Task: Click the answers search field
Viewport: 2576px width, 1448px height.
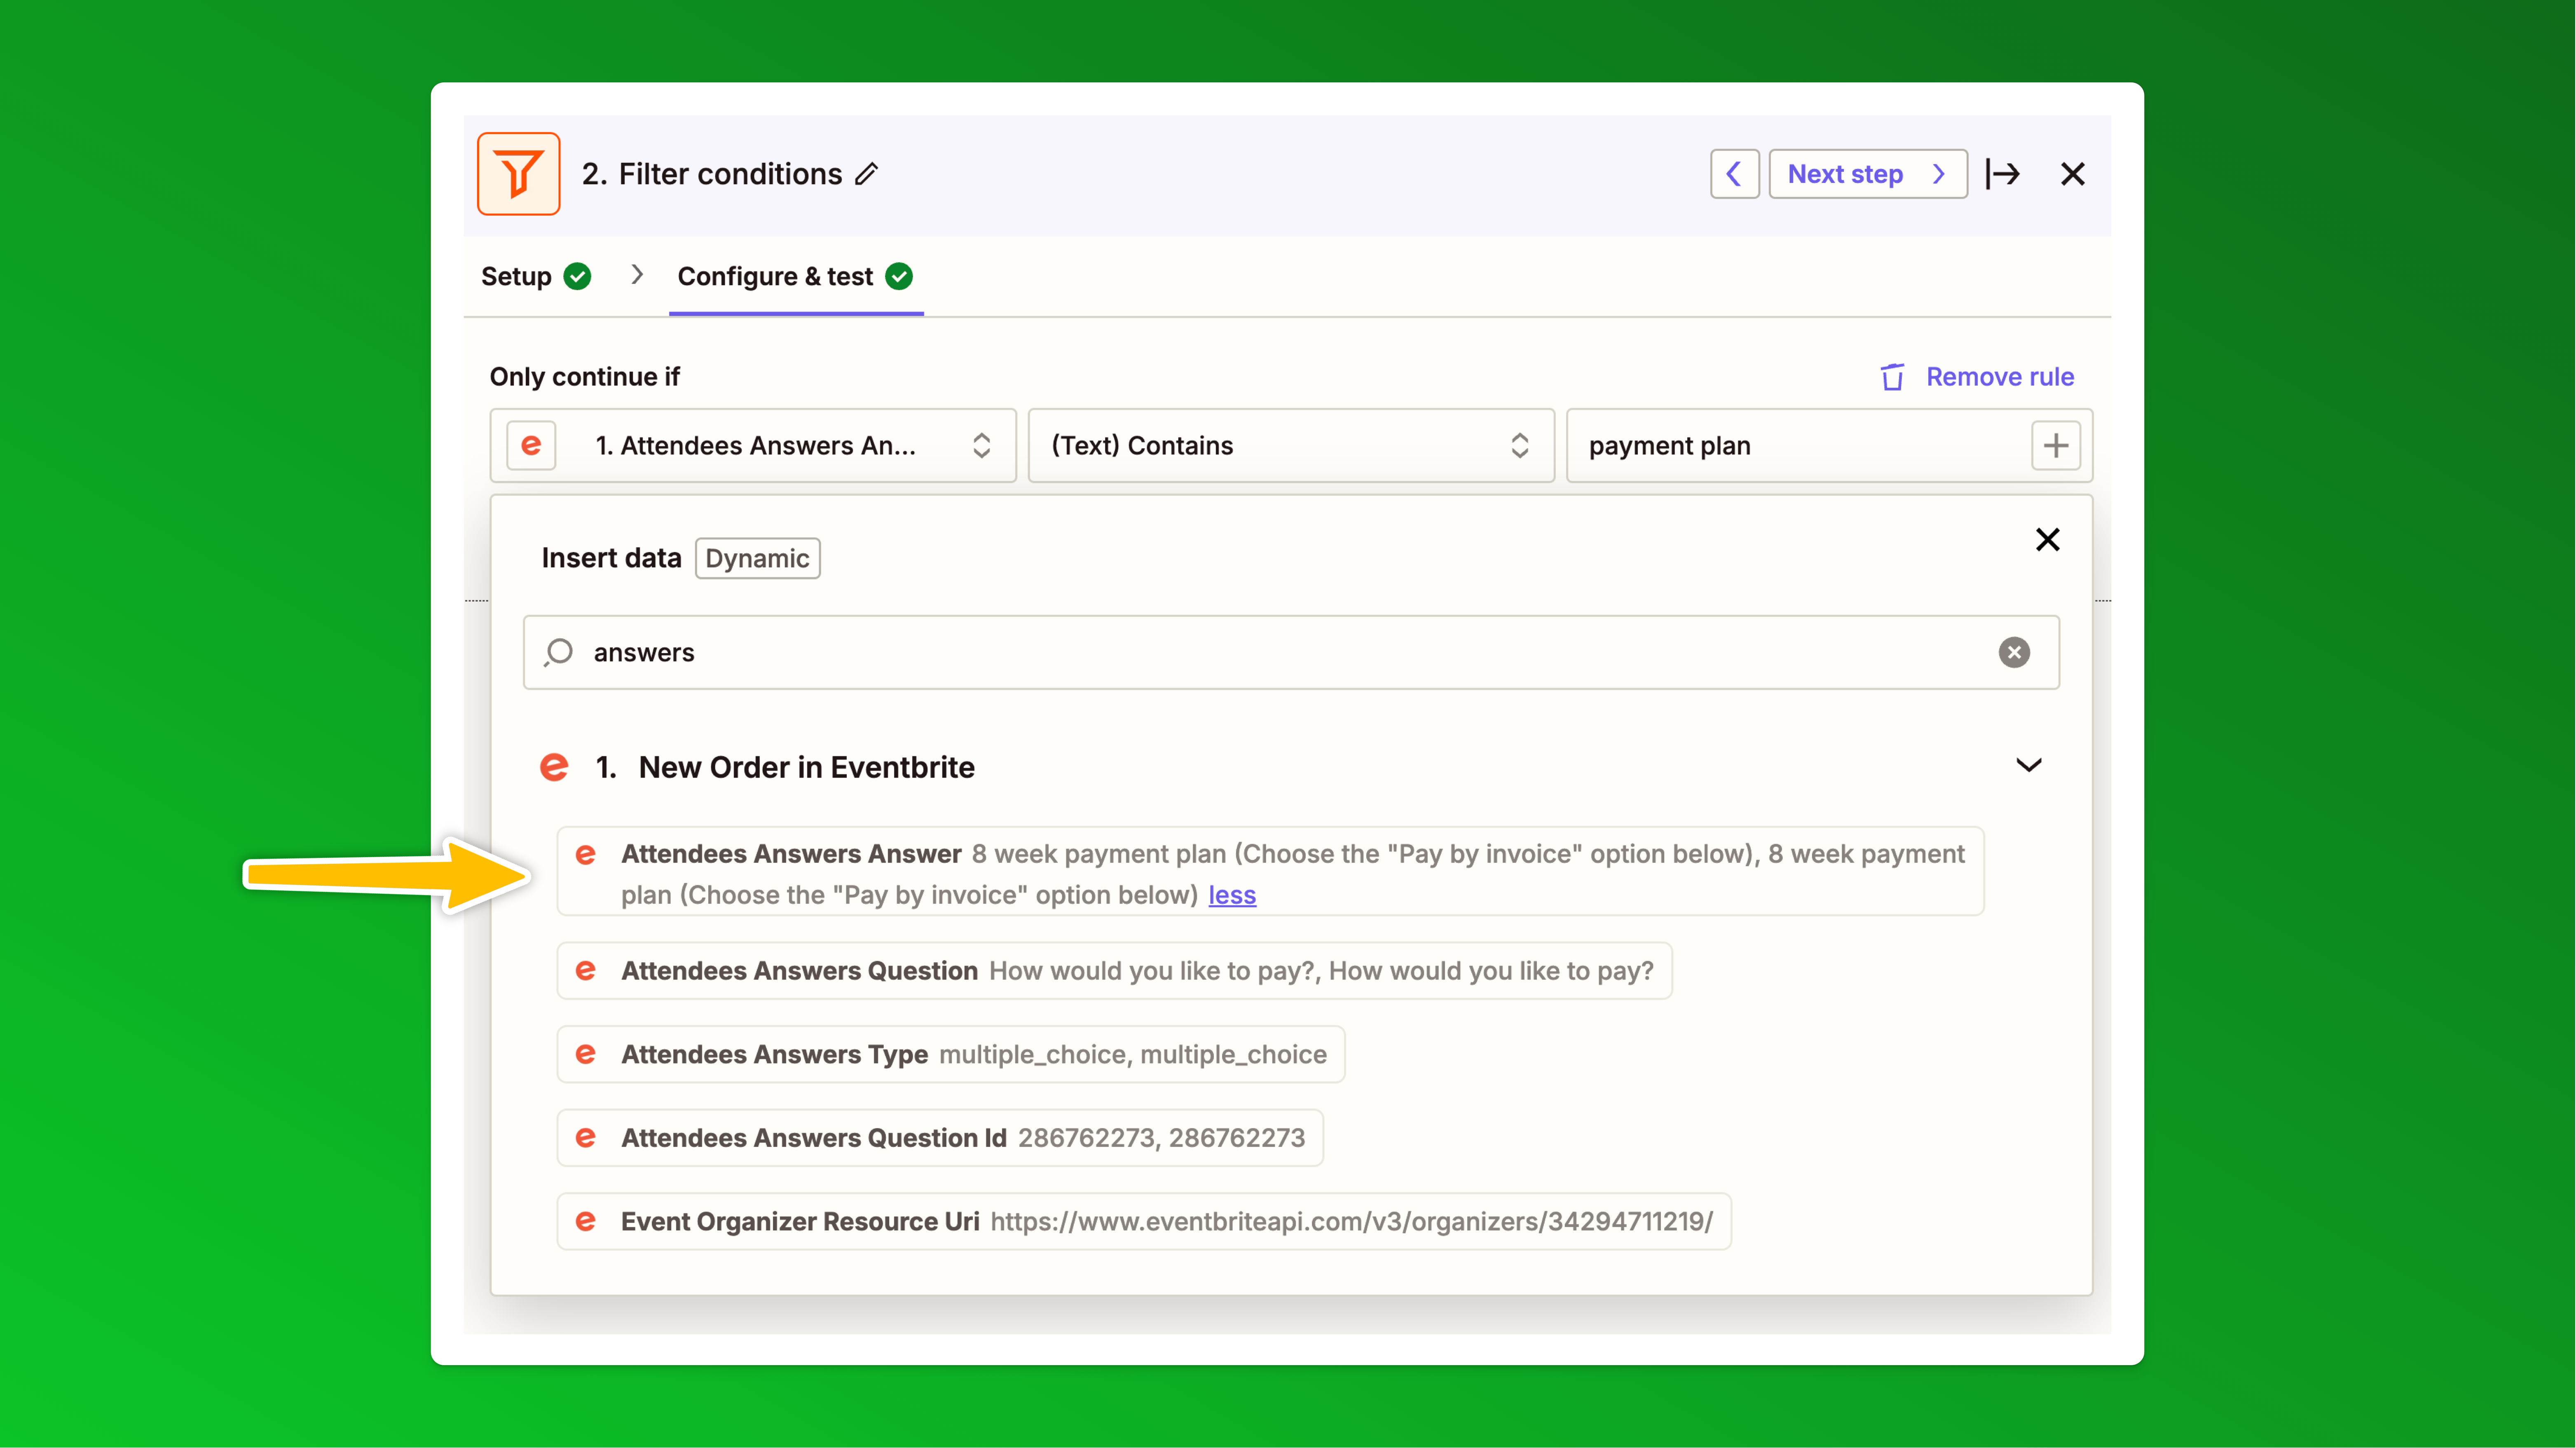Action: tap(1291, 652)
